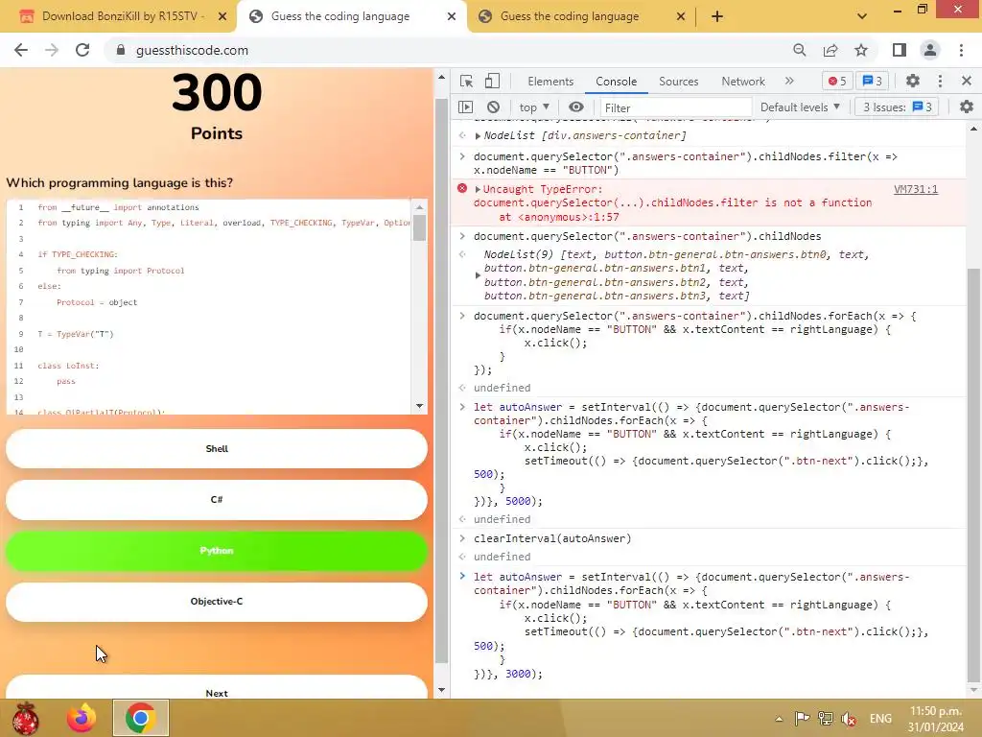Choose the Python answer
982x737 pixels.
(x=217, y=550)
